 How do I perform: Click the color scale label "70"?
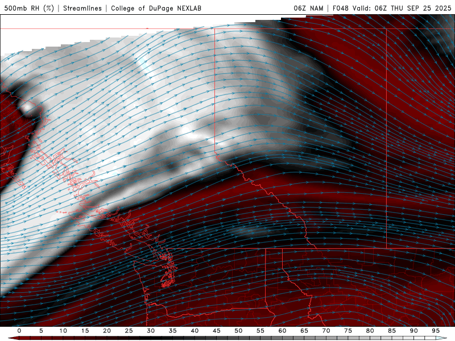tap(326, 331)
